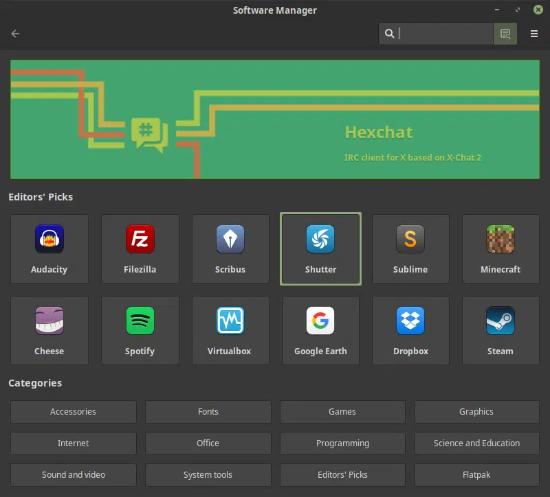
Task: Click the Cheese webcam app icon
Action: click(49, 330)
